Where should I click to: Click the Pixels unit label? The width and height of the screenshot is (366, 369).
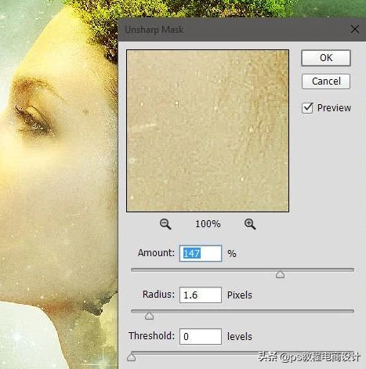(x=240, y=295)
